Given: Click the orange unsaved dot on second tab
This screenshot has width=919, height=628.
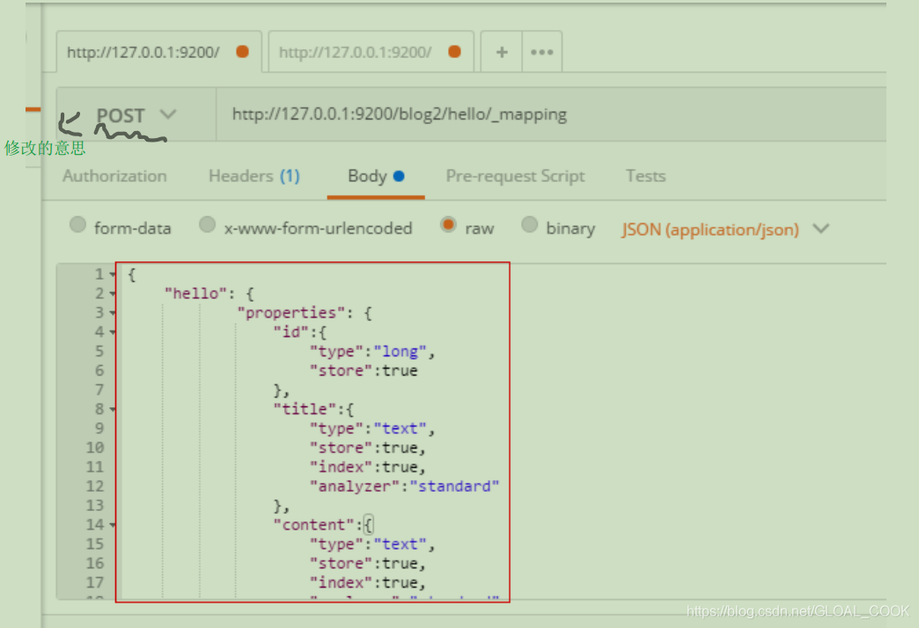Looking at the screenshot, I should point(454,52).
